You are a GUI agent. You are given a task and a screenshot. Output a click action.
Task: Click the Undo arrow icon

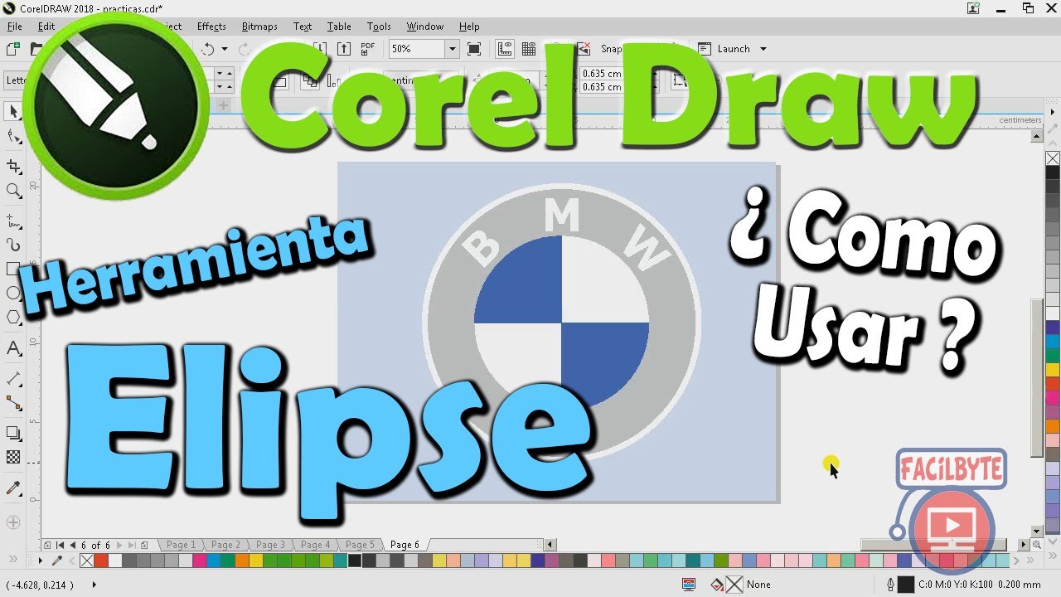click(x=208, y=49)
